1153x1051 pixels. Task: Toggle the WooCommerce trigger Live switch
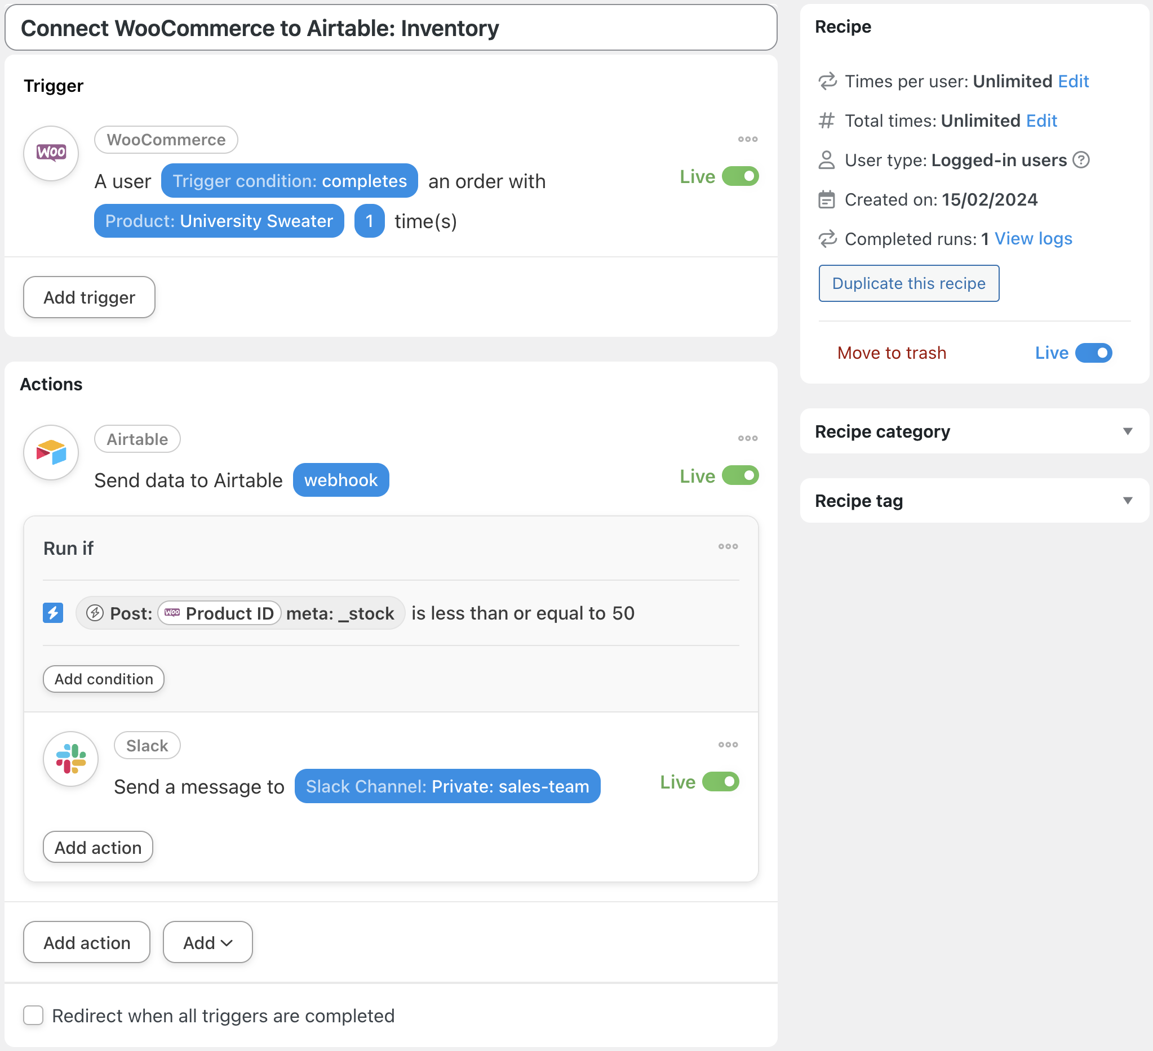coord(739,177)
